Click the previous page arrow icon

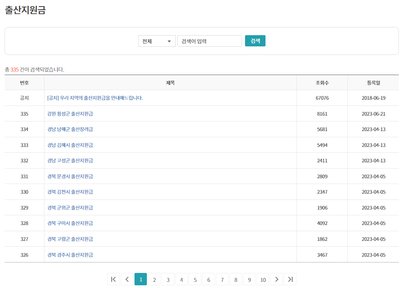tap(127, 279)
